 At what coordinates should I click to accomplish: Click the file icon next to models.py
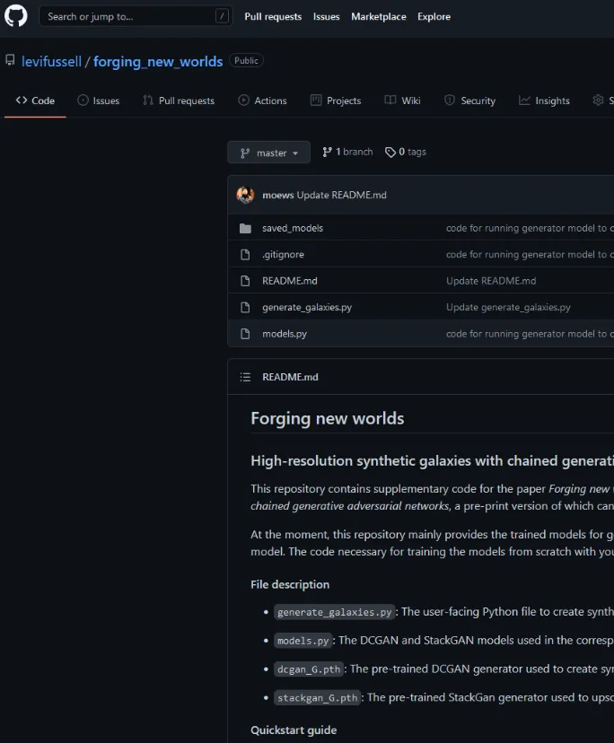pyautogui.click(x=245, y=334)
